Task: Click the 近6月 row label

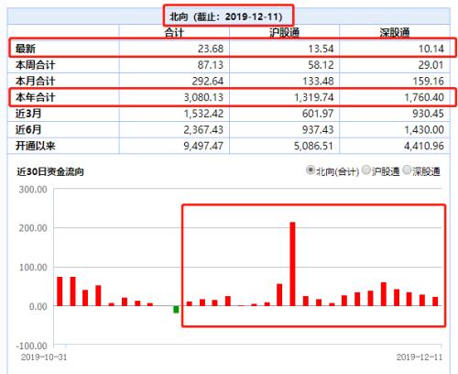Action: coord(28,129)
